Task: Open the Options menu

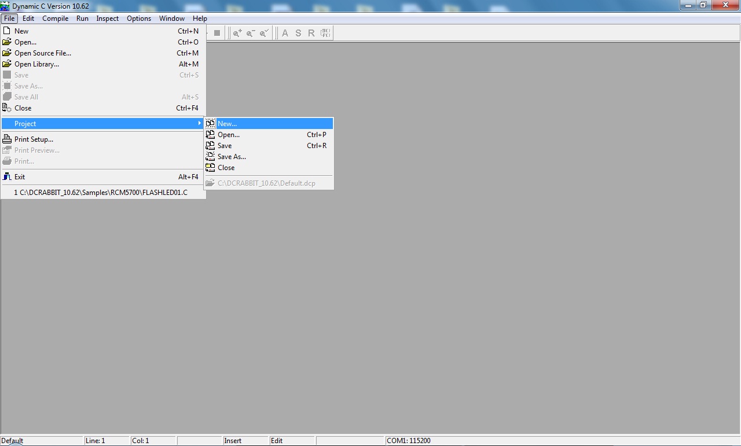Action: point(139,19)
